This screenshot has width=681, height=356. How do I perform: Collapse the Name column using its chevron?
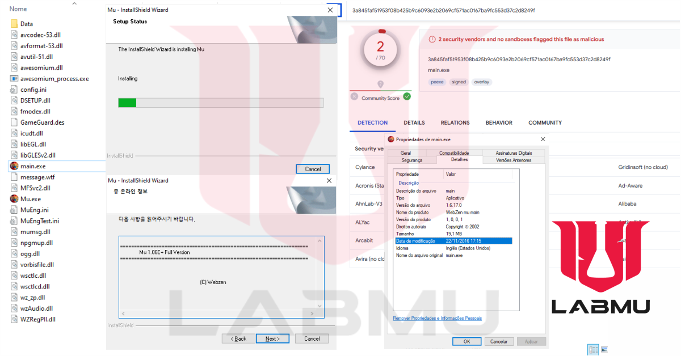(73, 5)
